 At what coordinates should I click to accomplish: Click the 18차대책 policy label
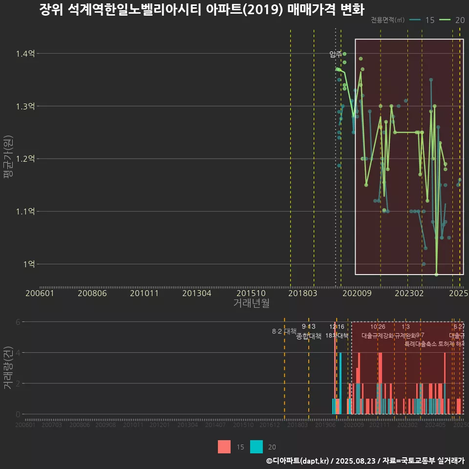click(x=337, y=336)
